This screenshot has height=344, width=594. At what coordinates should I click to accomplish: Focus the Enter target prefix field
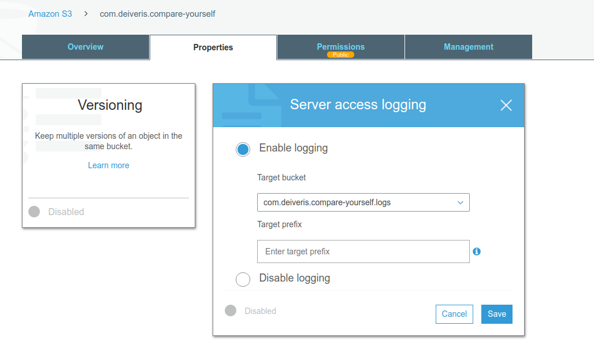[x=363, y=251]
